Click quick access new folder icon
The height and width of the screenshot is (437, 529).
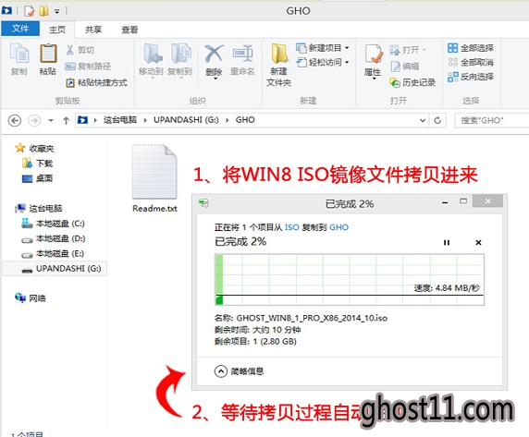(43, 11)
